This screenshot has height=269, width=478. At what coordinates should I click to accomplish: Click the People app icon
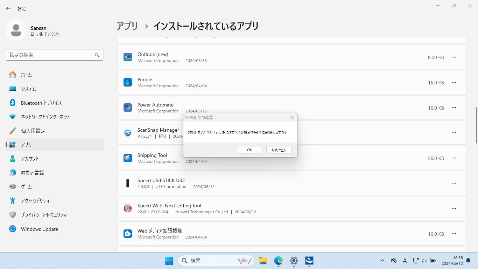tap(128, 82)
